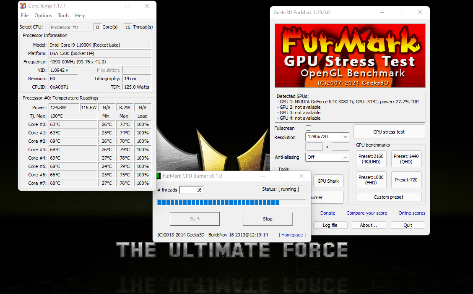Viewport: 473px width, 294px height.
Task: Close the Core Temp window
Action: click(x=146, y=6)
